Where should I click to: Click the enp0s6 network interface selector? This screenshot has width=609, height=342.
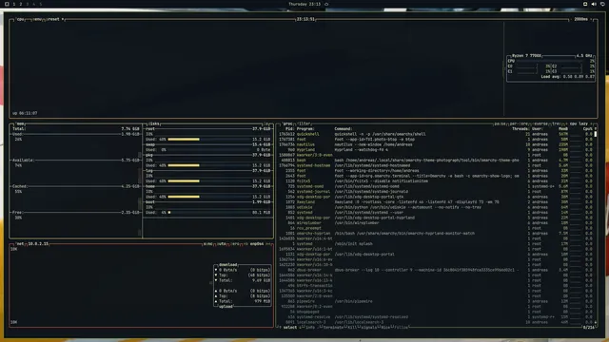[257, 244]
